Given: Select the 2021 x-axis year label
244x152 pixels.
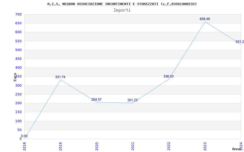Looking at the screenshot, I should pyautogui.click(x=133, y=146).
